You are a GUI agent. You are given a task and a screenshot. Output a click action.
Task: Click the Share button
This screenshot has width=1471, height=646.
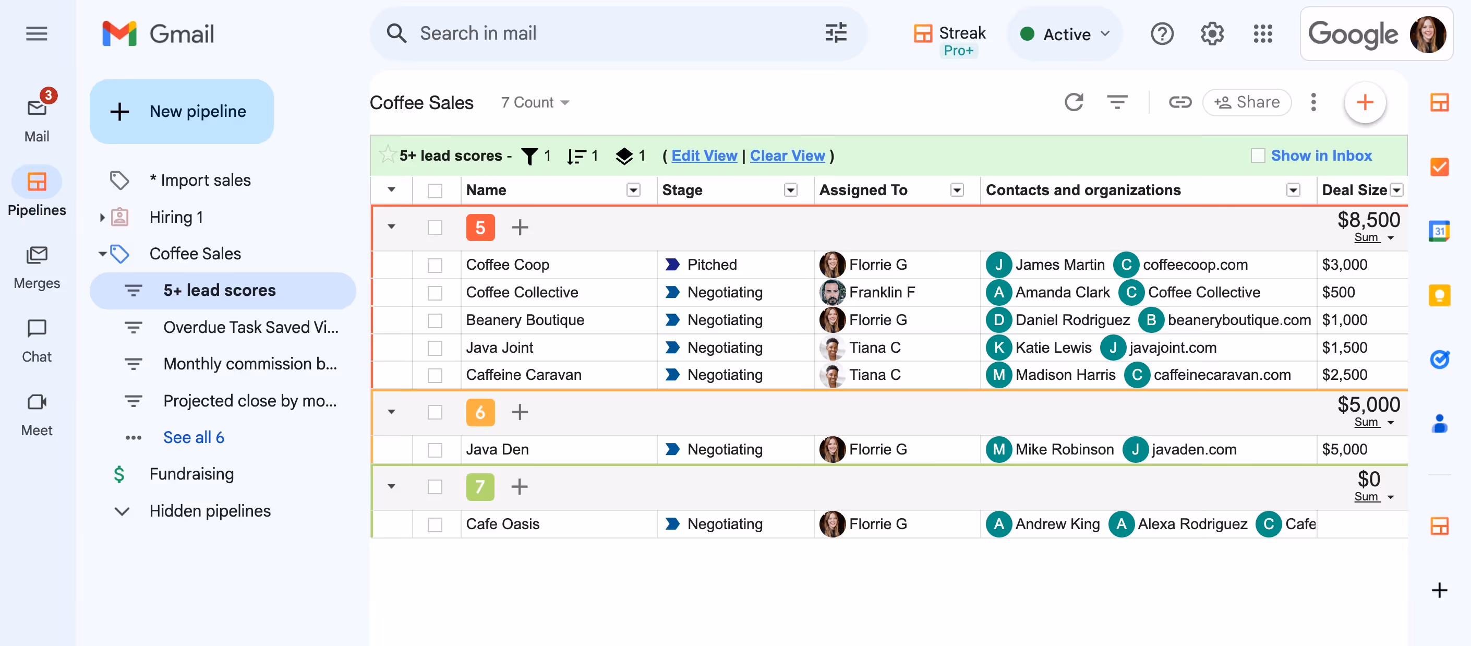(x=1247, y=102)
